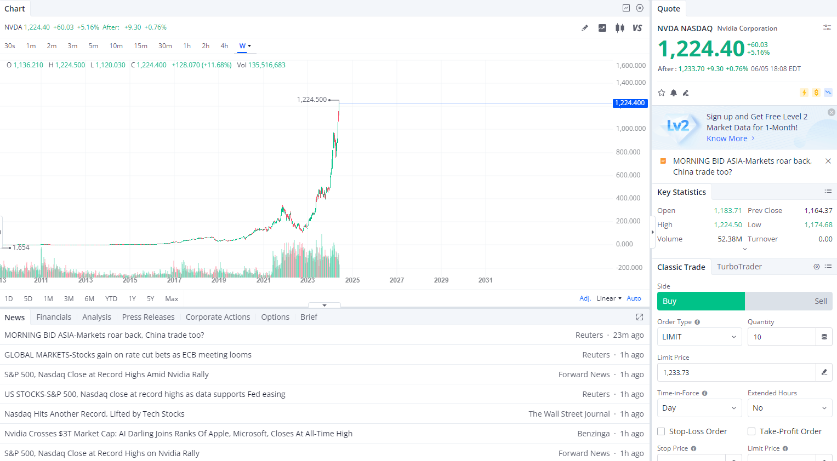Switch to the TurboTrader tab

point(739,267)
